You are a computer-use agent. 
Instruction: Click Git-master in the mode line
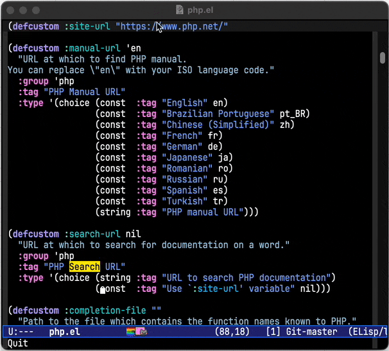(x=311, y=332)
